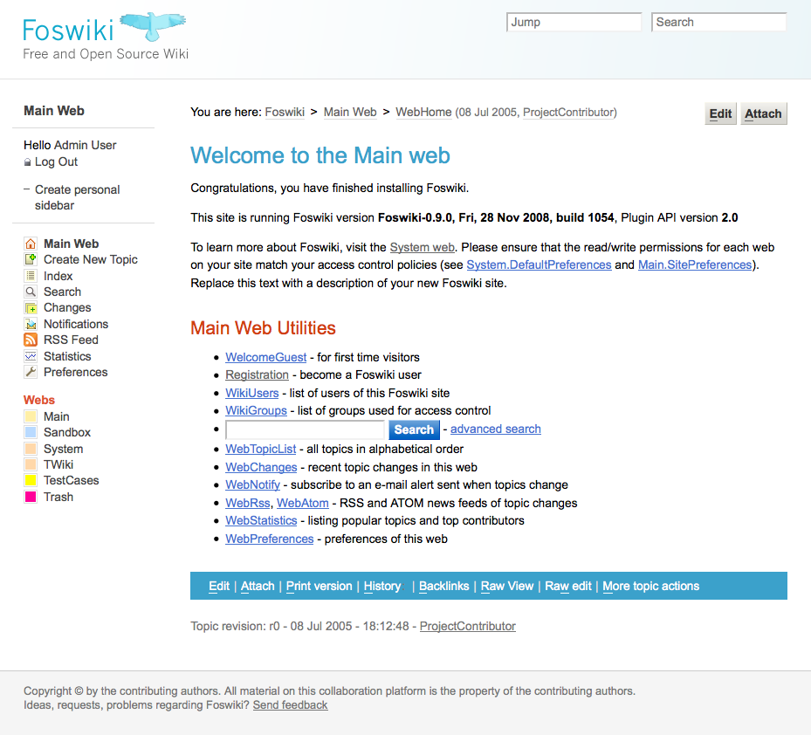Viewport: 811px width, 735px height.
Task: Open the WebNotify link
Action: click(x=253, y=484)
